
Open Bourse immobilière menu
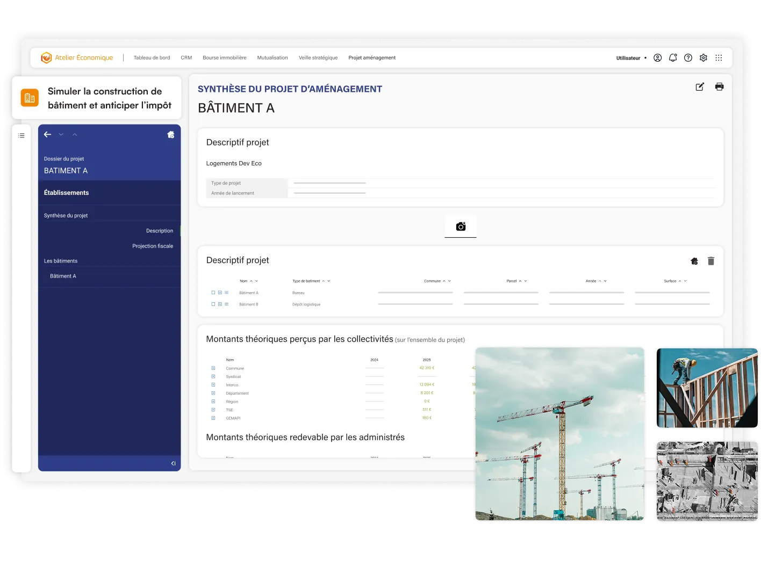225,58
